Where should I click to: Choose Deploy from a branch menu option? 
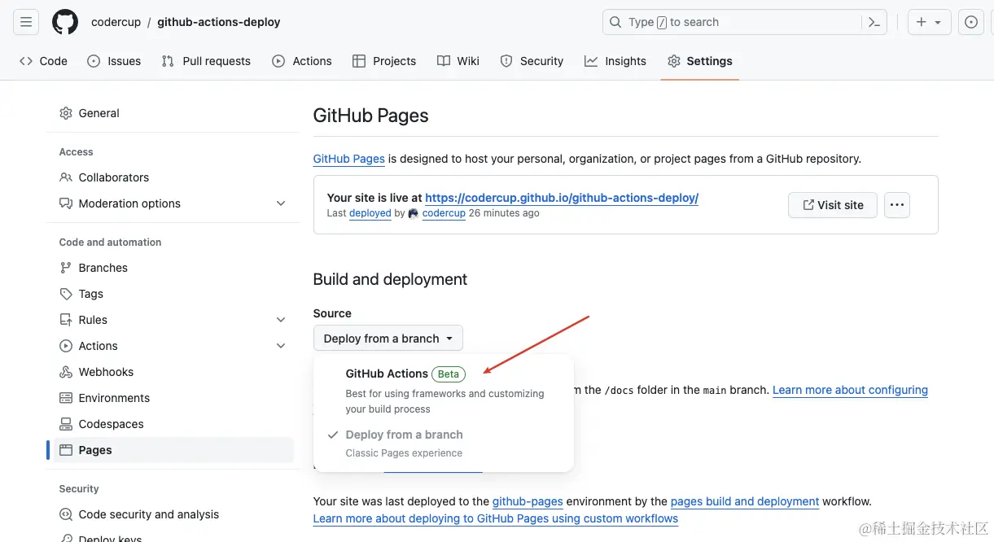pyautogui.click(x=444, y=444)
